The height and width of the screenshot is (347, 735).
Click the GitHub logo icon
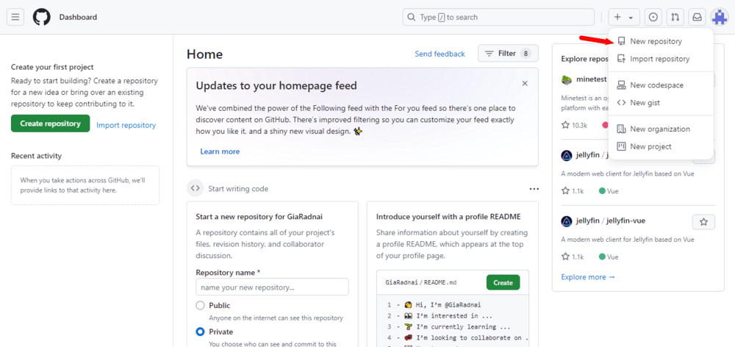coord(41,17)
